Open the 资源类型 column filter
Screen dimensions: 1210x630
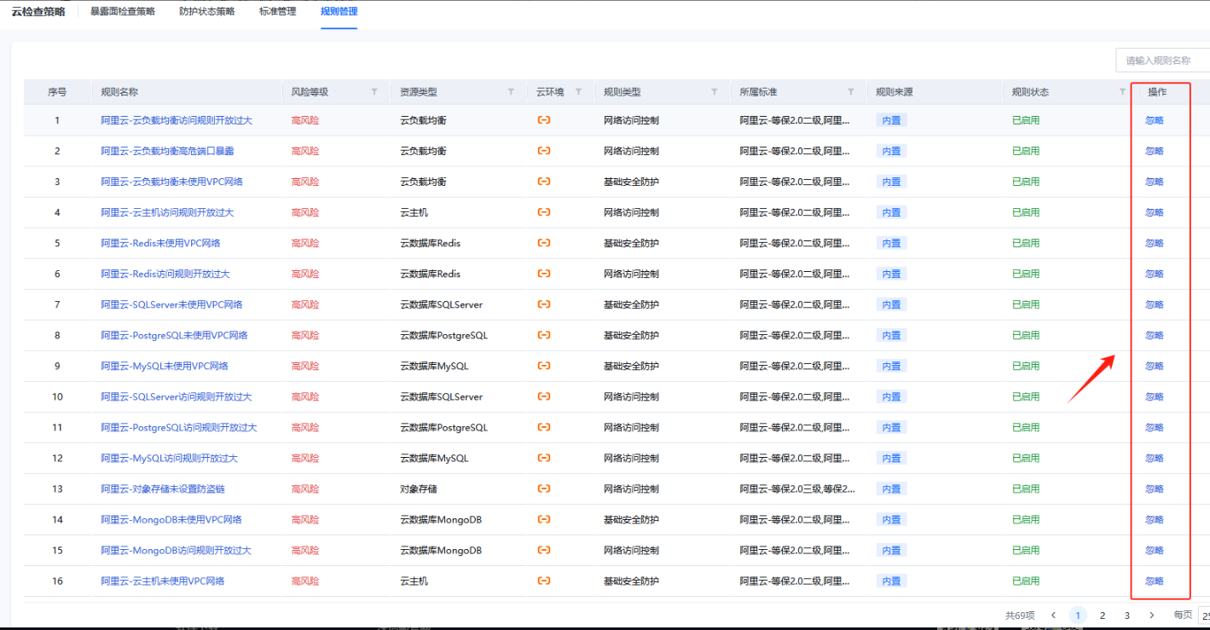click(x=511, y=92)
